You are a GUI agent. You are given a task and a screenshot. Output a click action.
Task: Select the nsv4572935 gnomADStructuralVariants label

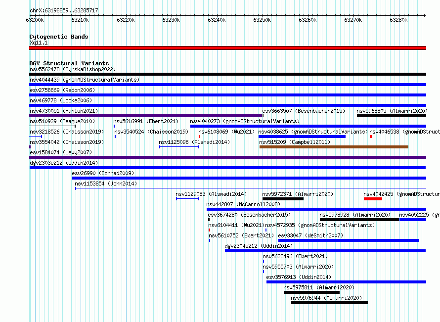point(320,225)
